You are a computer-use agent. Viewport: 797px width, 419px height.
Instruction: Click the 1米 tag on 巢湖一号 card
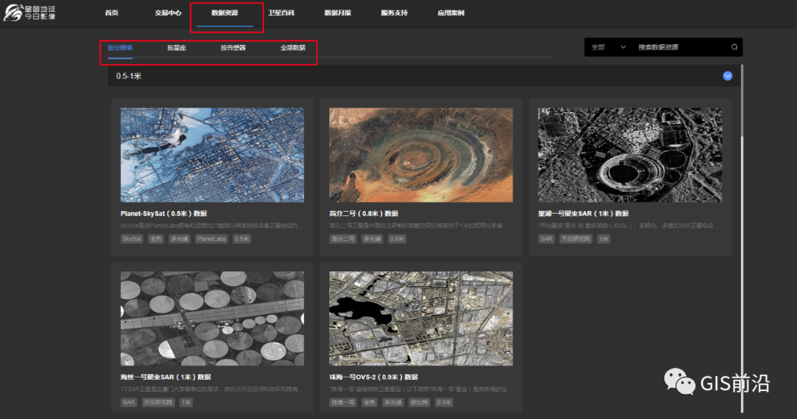[x=604, y=239]
